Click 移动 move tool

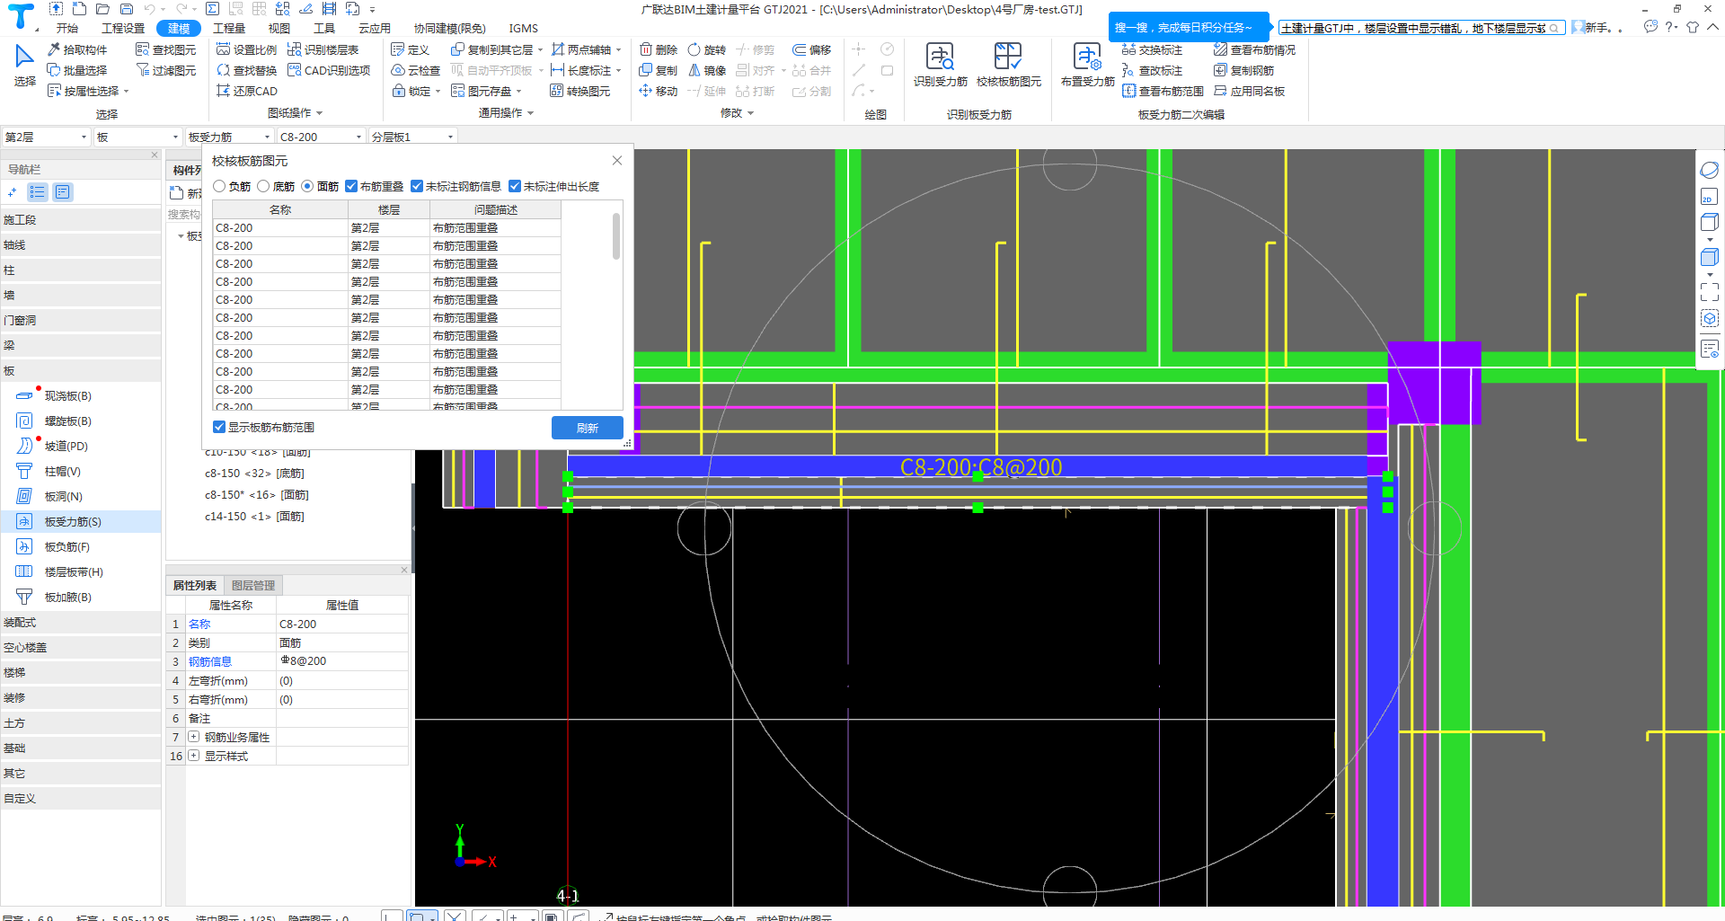pyautogui.click(x=659, y=91)
